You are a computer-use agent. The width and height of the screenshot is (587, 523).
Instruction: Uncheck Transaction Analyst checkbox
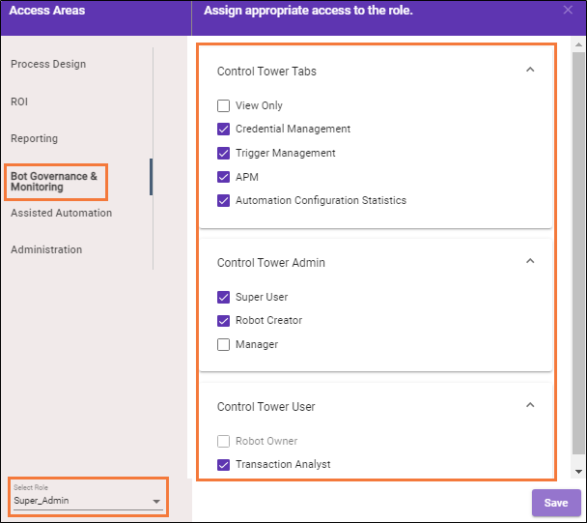(224, 464)
